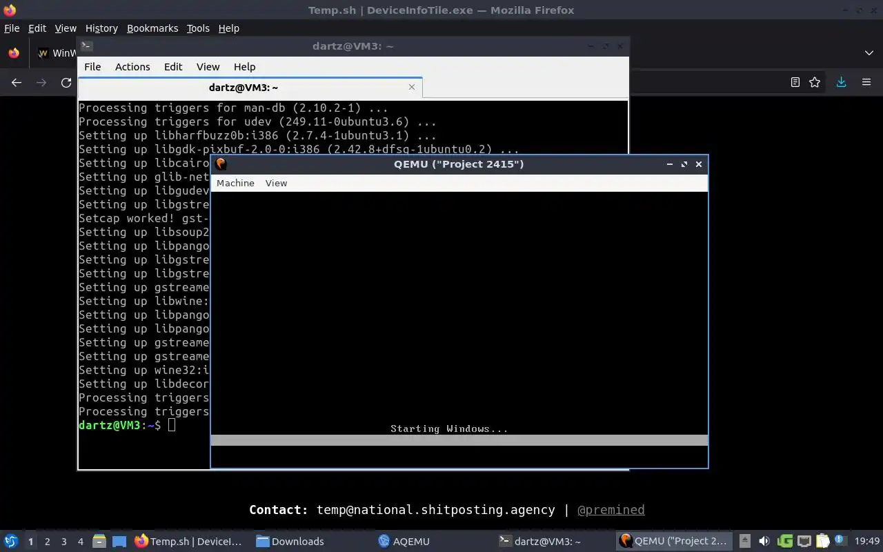Open Firefox reader view icon

795,82
